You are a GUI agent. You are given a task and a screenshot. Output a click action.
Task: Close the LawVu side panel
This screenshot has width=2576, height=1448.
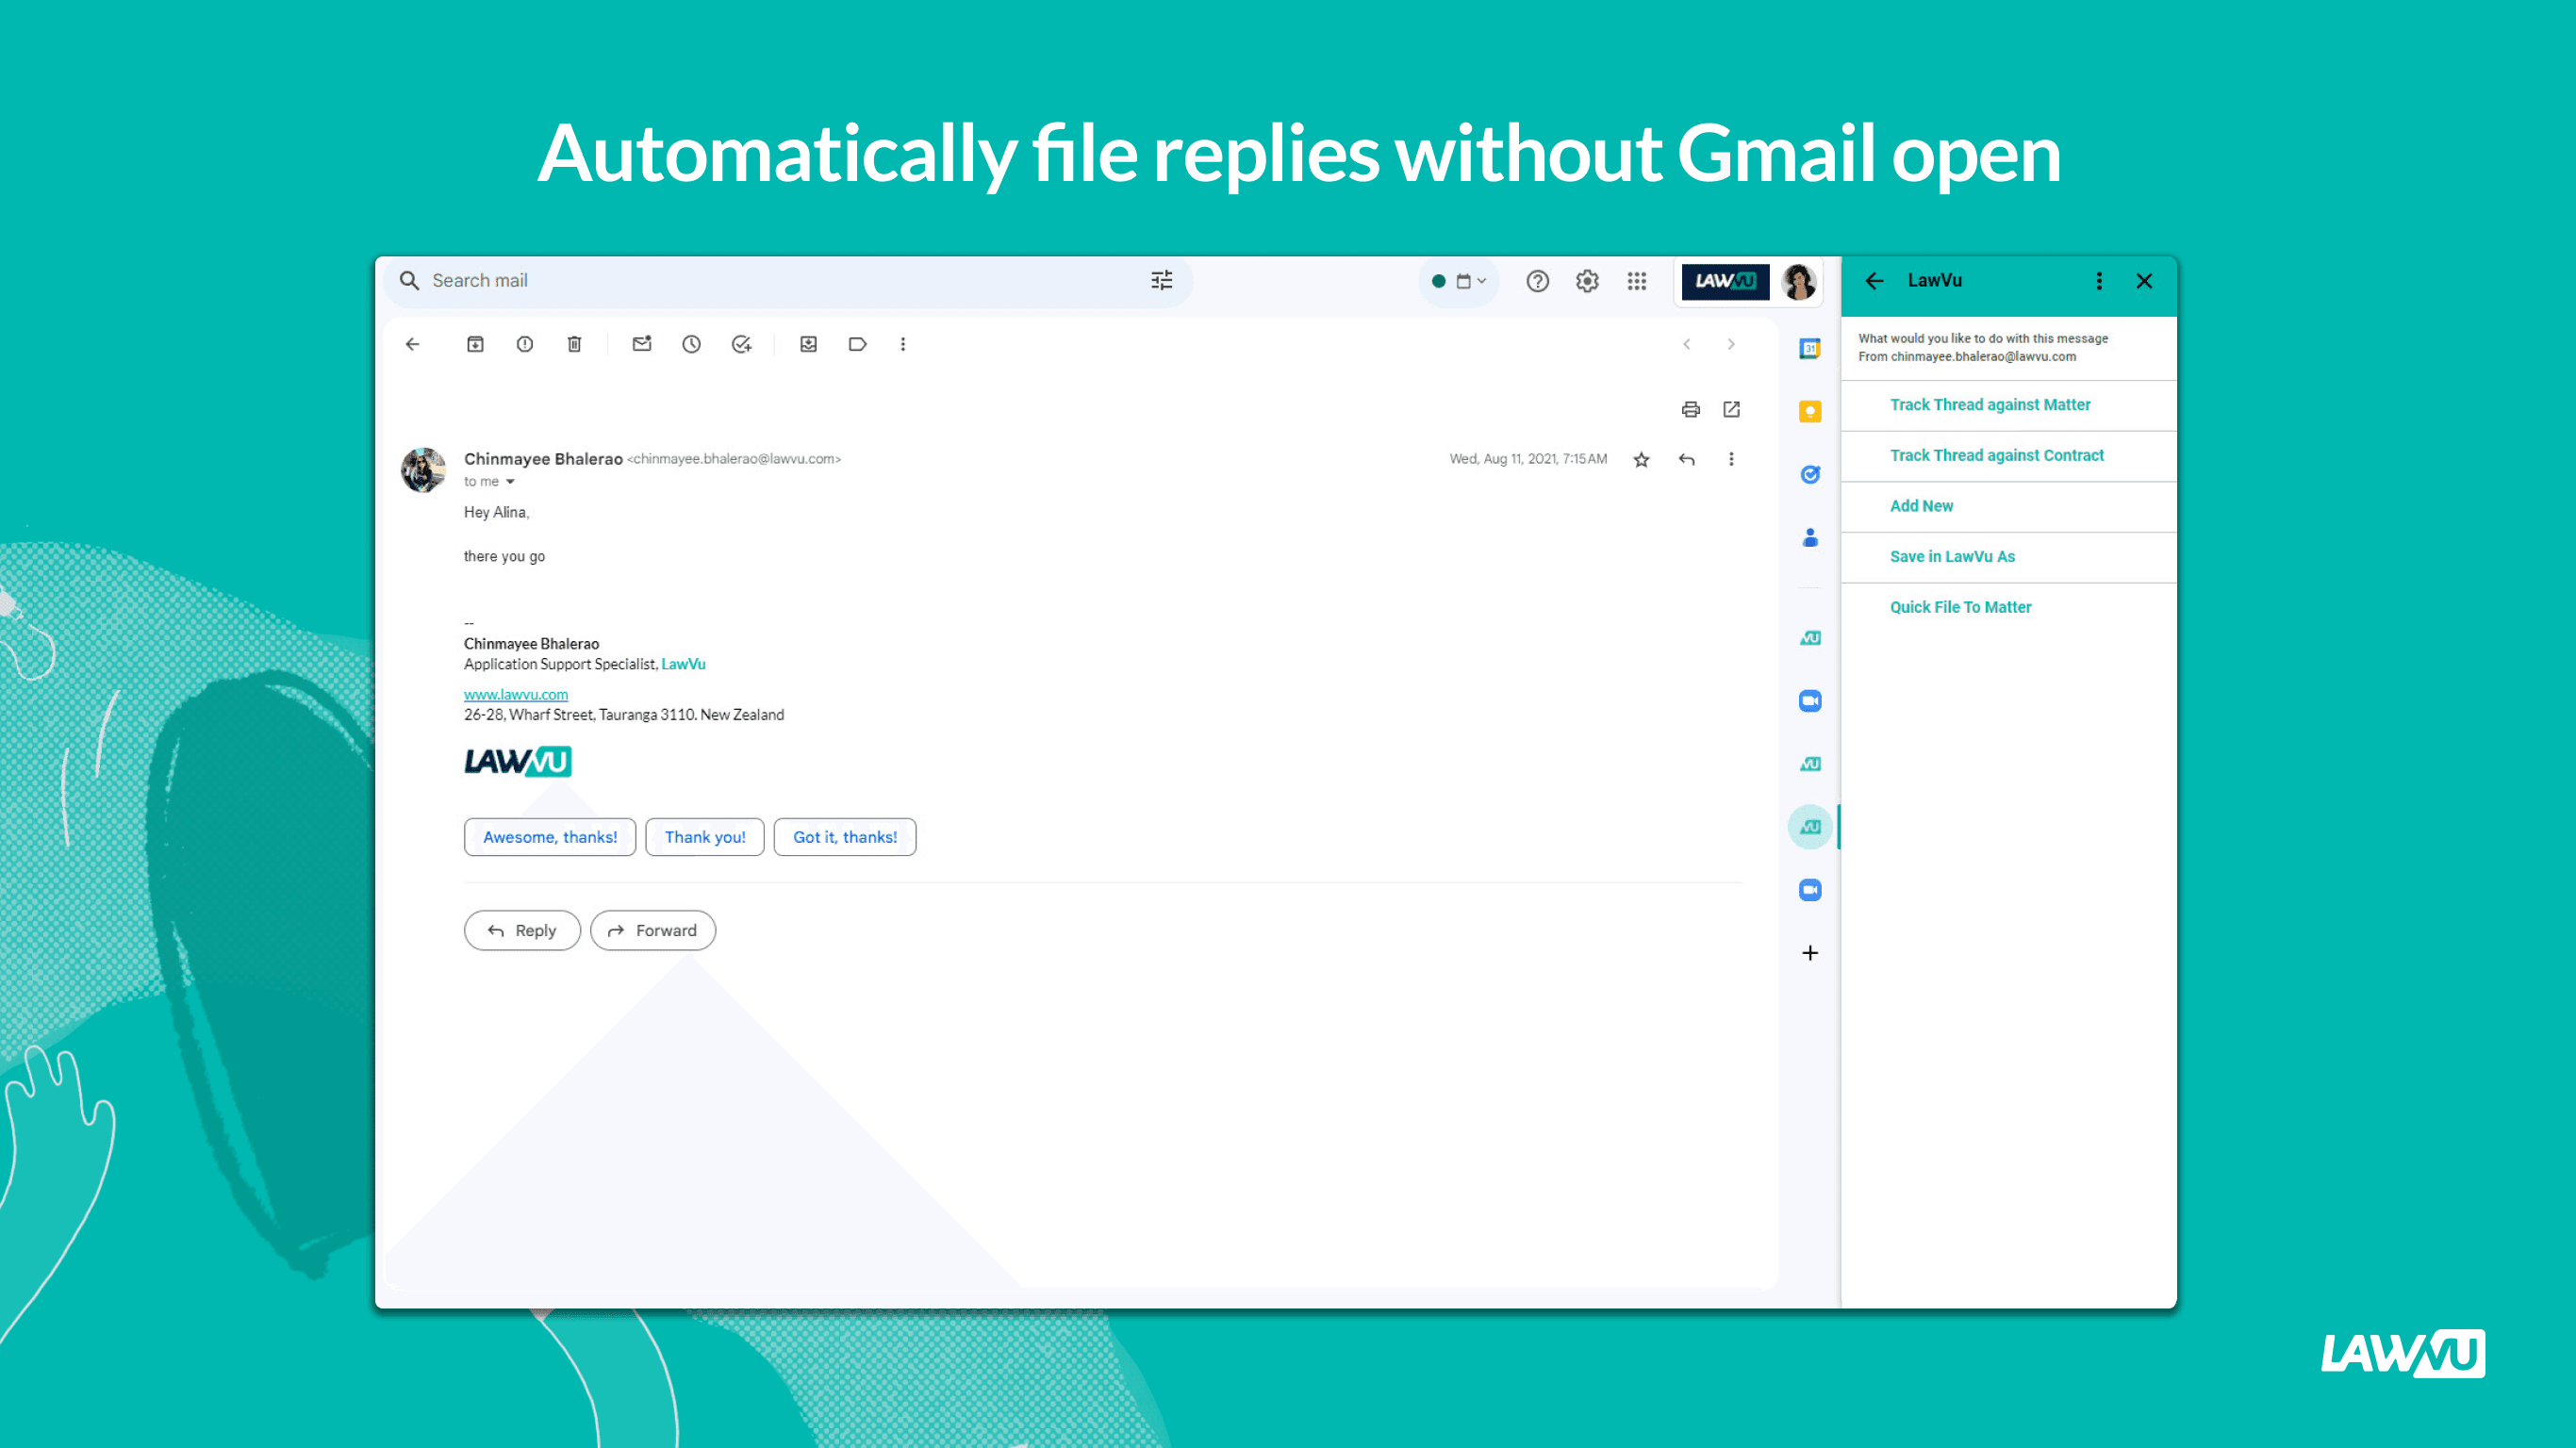(x=2144, y=281)
